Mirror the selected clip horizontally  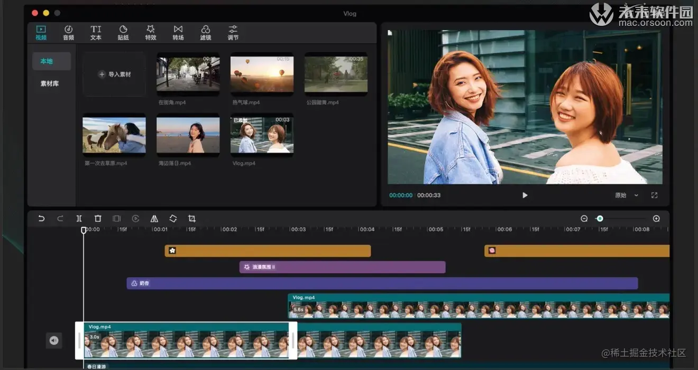click(x=154, y=219)
